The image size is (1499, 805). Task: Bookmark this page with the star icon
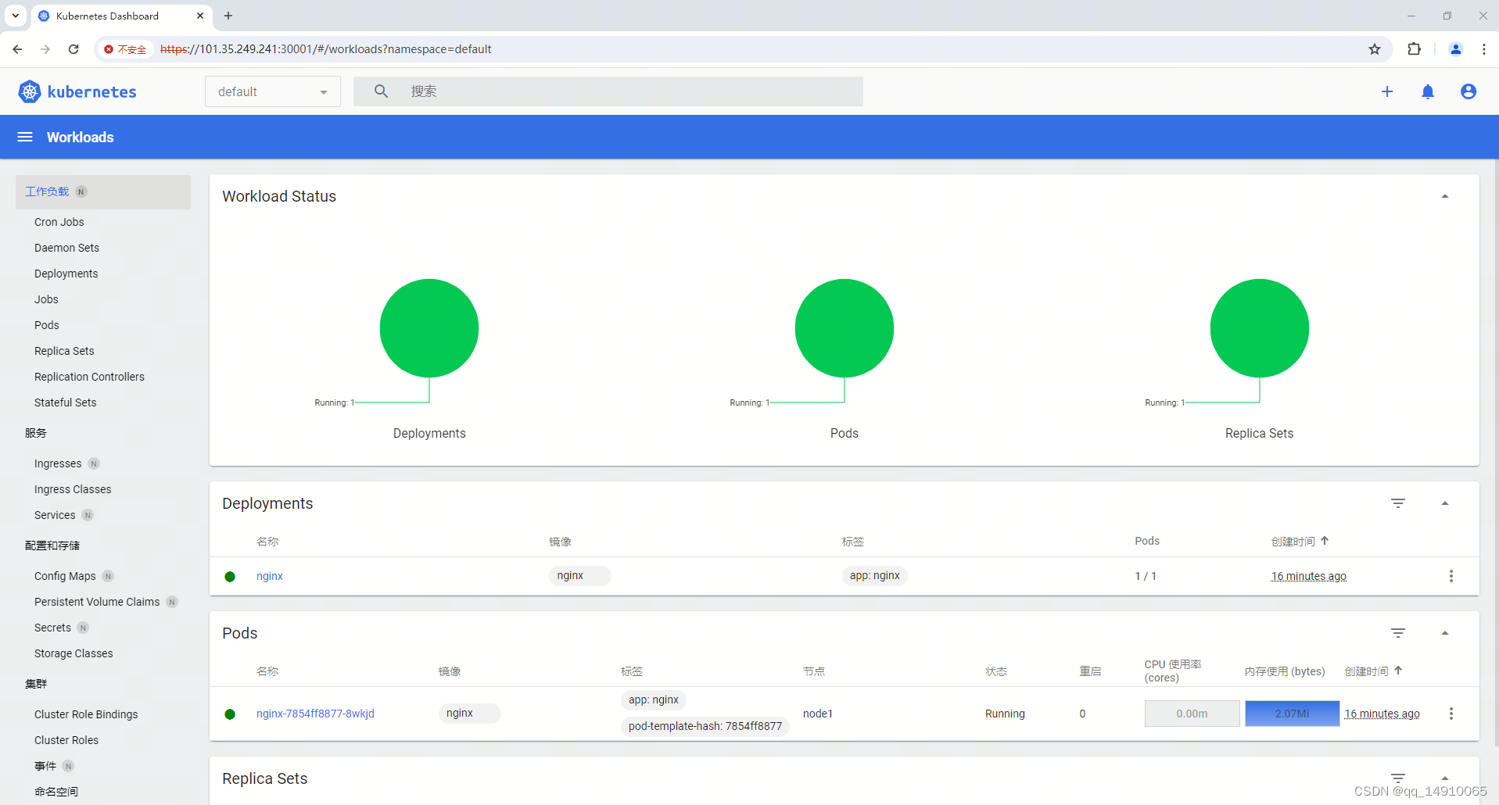pyautogui.click(x=1375, y=49)
